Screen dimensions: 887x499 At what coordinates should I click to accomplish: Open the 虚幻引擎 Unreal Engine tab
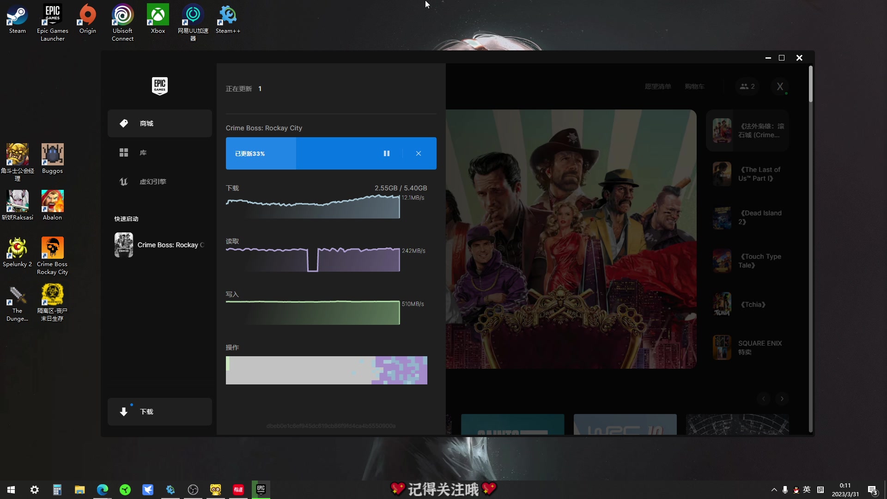click(160, 182)
